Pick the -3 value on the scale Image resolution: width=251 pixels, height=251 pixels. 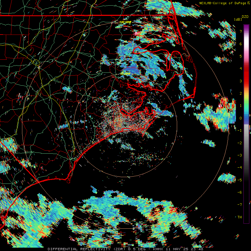(x=240, y=155)
